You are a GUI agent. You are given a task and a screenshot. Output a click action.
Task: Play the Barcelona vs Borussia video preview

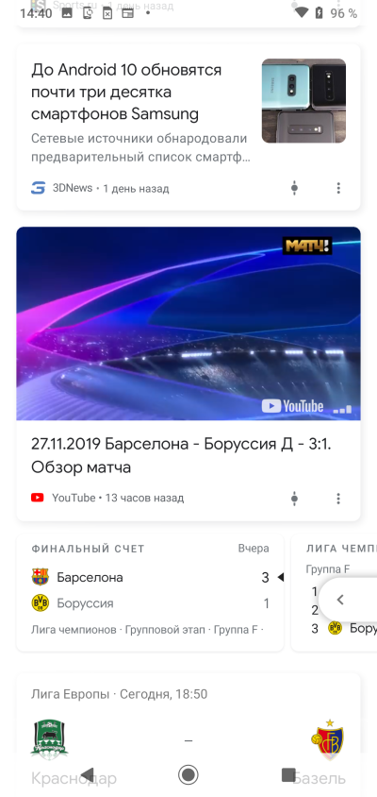188,323
